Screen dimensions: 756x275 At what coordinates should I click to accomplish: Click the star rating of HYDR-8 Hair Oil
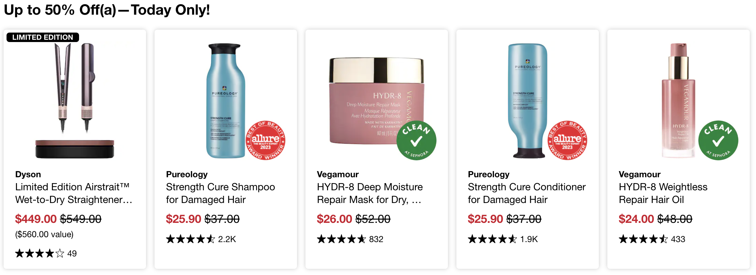[643, 239]
